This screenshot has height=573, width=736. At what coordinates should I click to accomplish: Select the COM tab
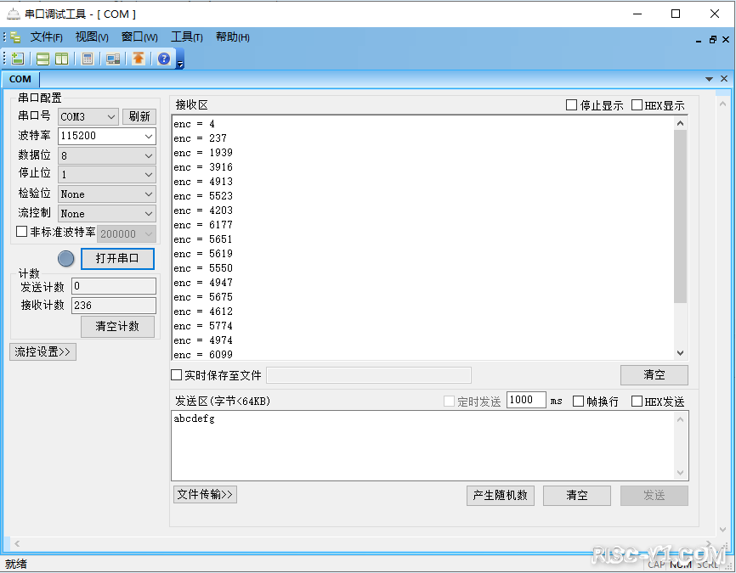pyautogui.click(x=20, y=79)
